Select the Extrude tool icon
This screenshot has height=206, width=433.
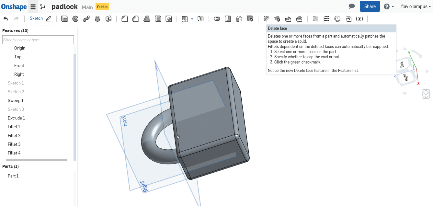64,19
